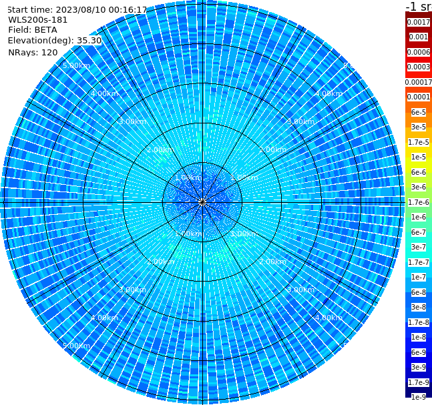Select the 2.00km range label in upper-right quadrant
The height and width of the screenshot is (405, 432).
tap(272, 149)
